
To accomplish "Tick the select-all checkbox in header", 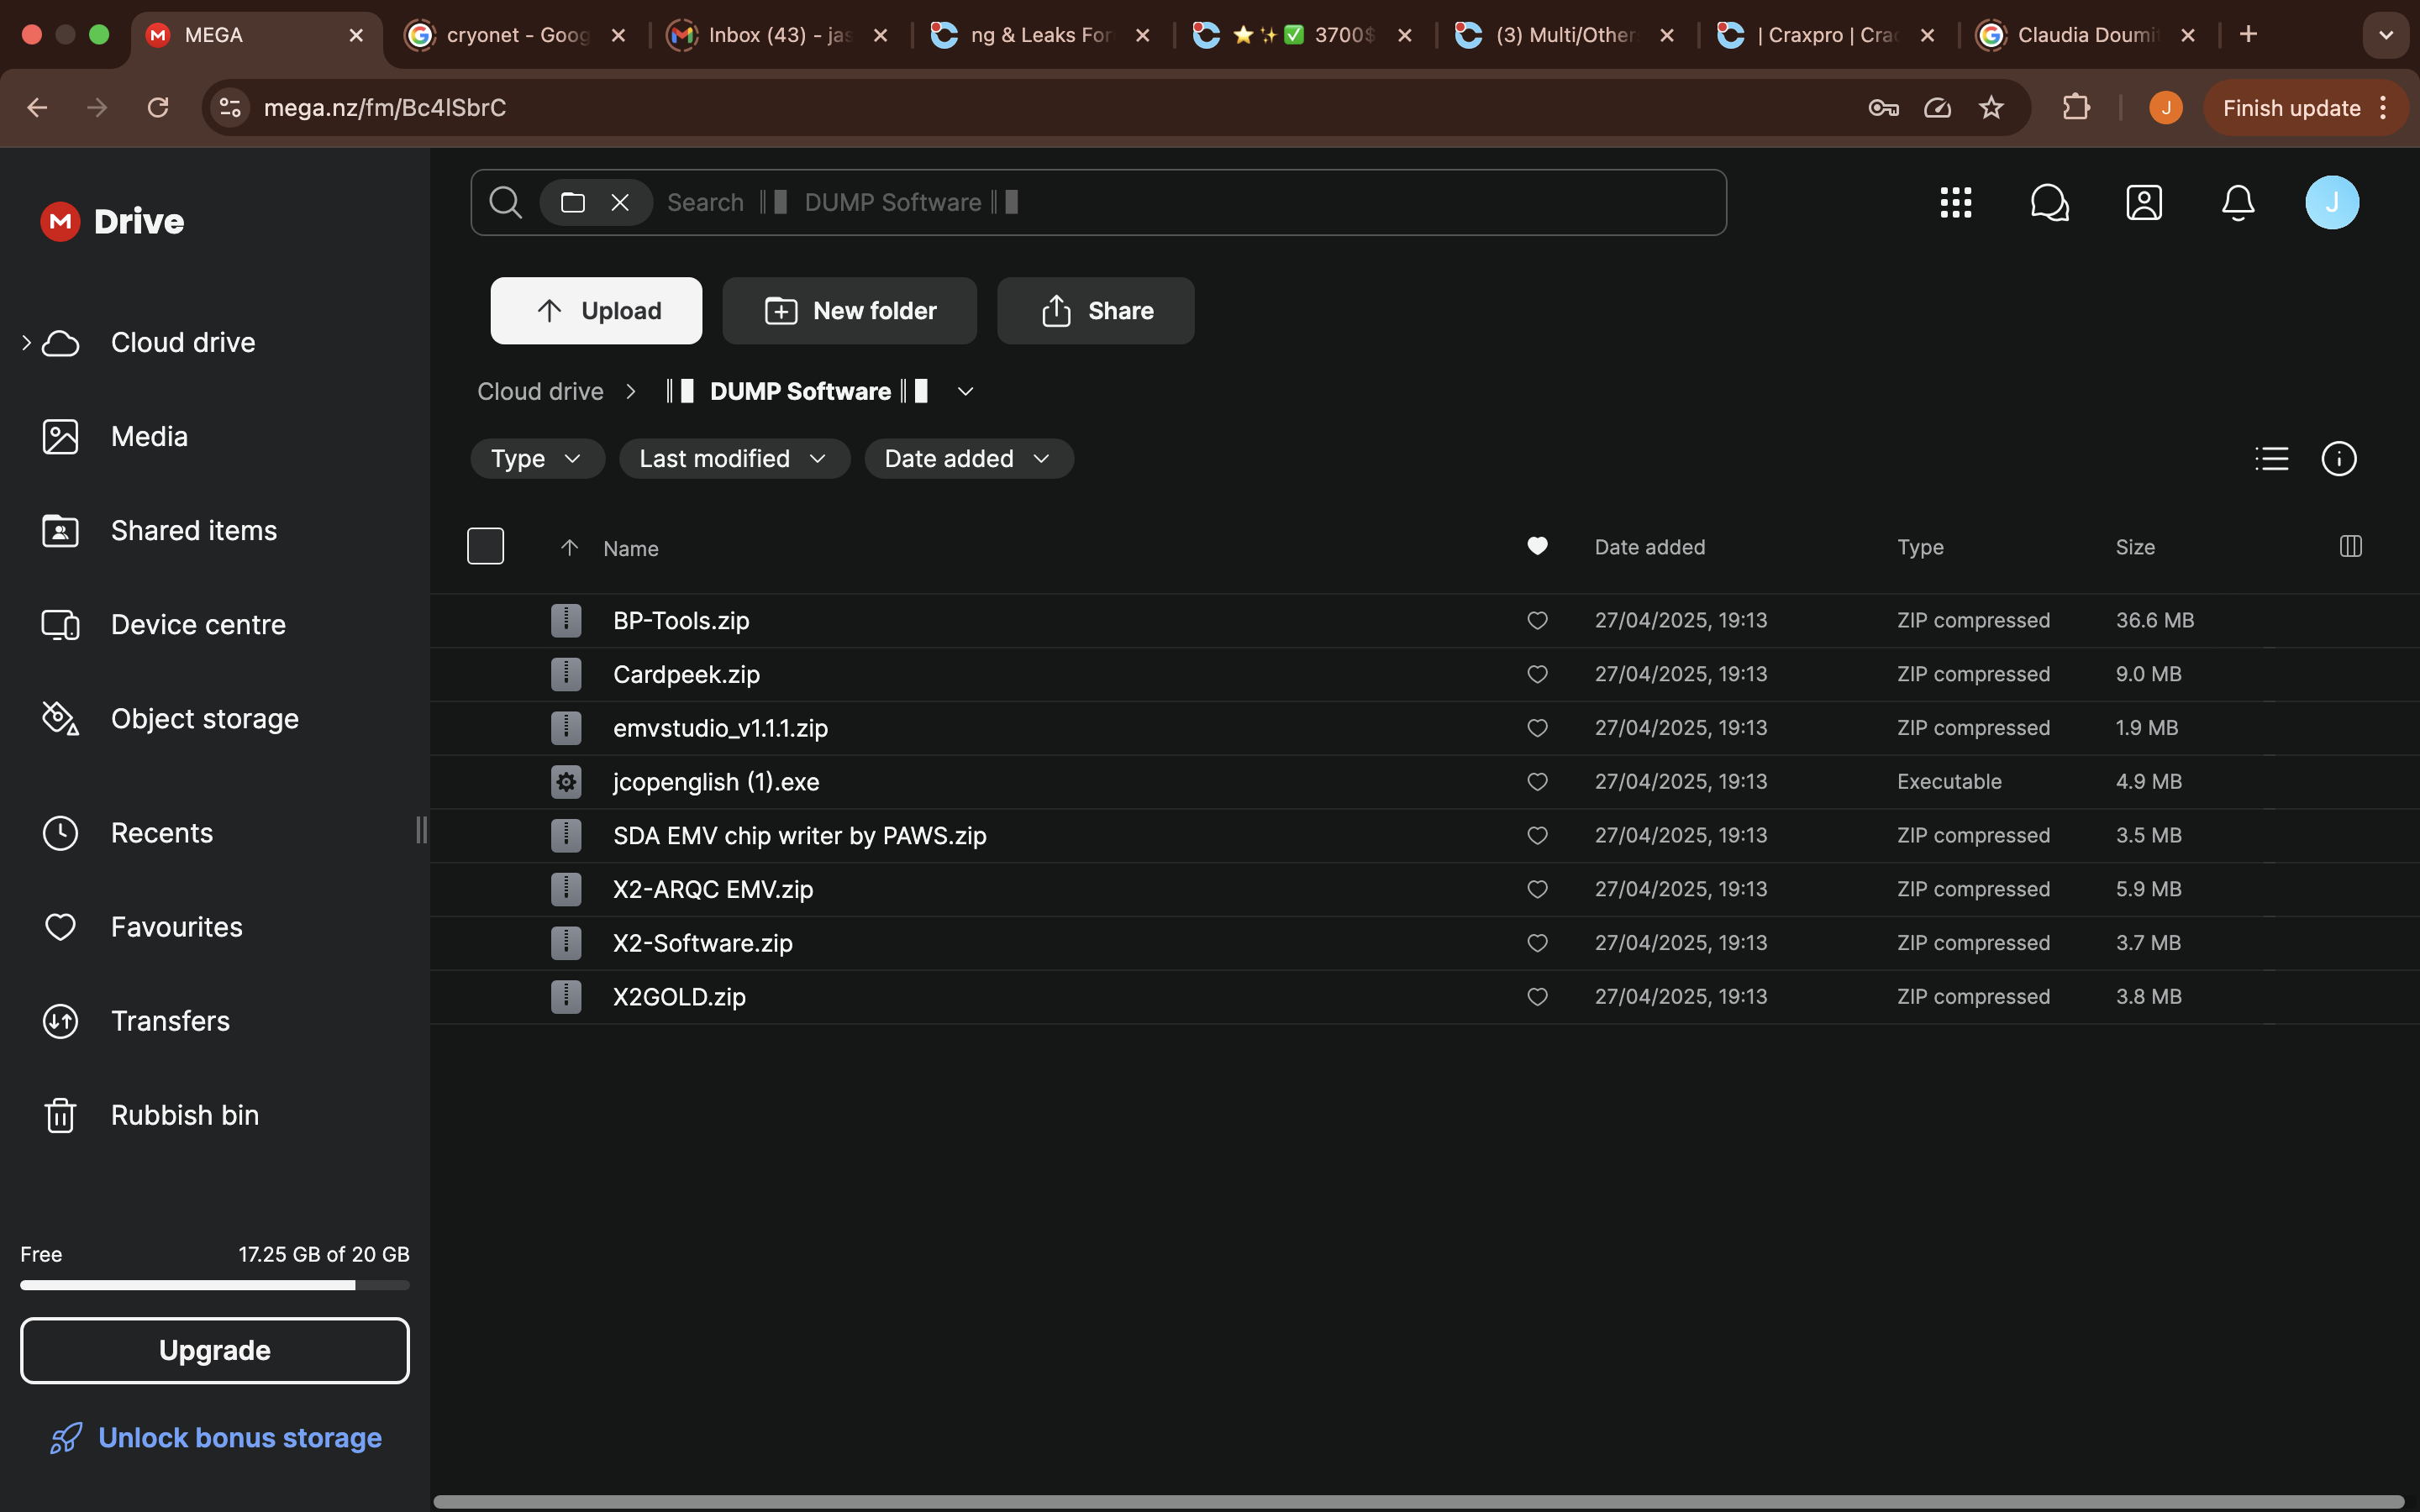I will 485,546.
